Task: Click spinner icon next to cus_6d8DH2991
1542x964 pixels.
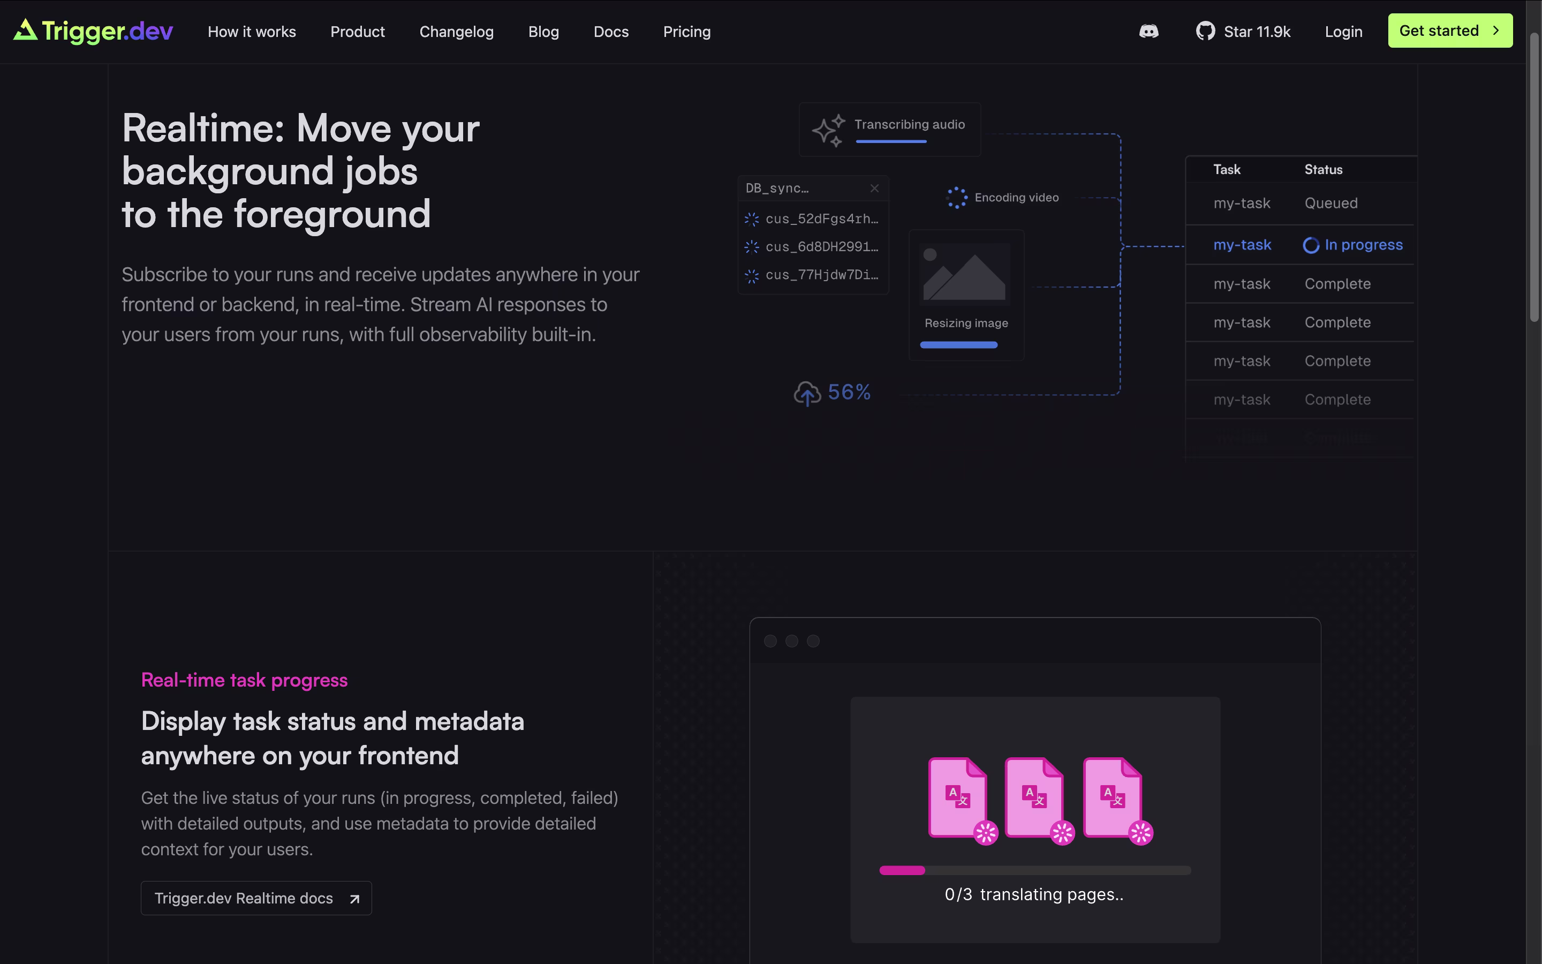Action: 752,247
